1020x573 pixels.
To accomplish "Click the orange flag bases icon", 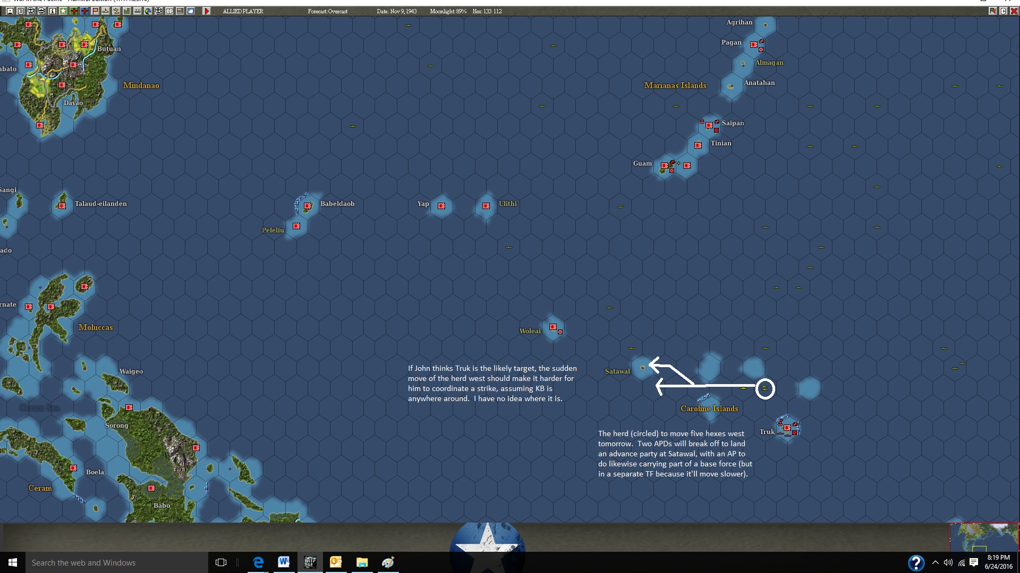I will tap(95, 11).
